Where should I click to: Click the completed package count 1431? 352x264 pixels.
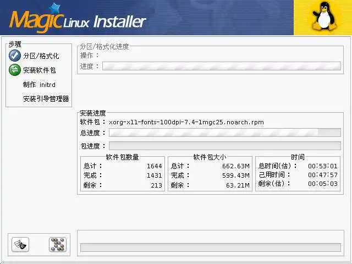[x=155, y=175]
